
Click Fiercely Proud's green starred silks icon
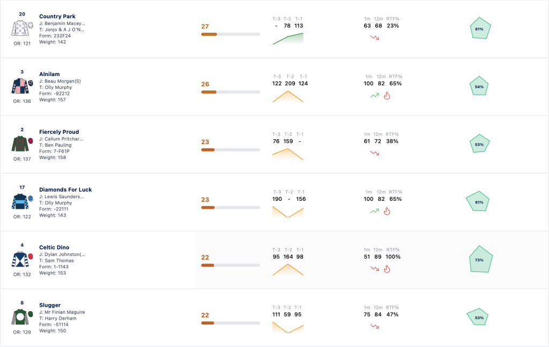point(22,144)
